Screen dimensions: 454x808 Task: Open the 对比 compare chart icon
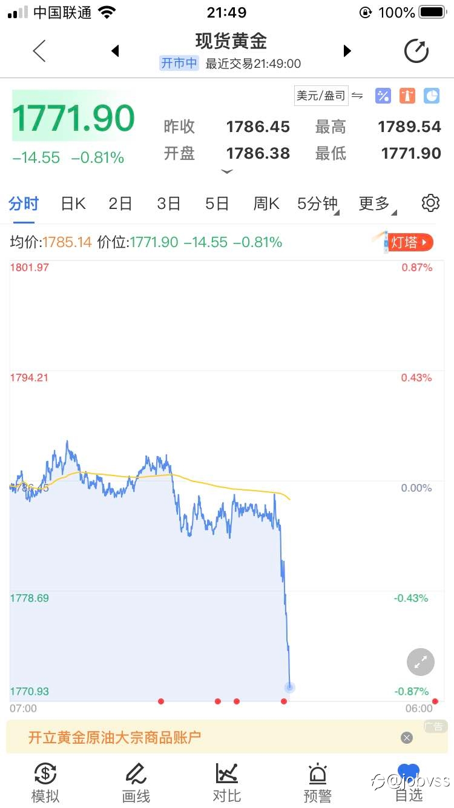coord(227,783)
